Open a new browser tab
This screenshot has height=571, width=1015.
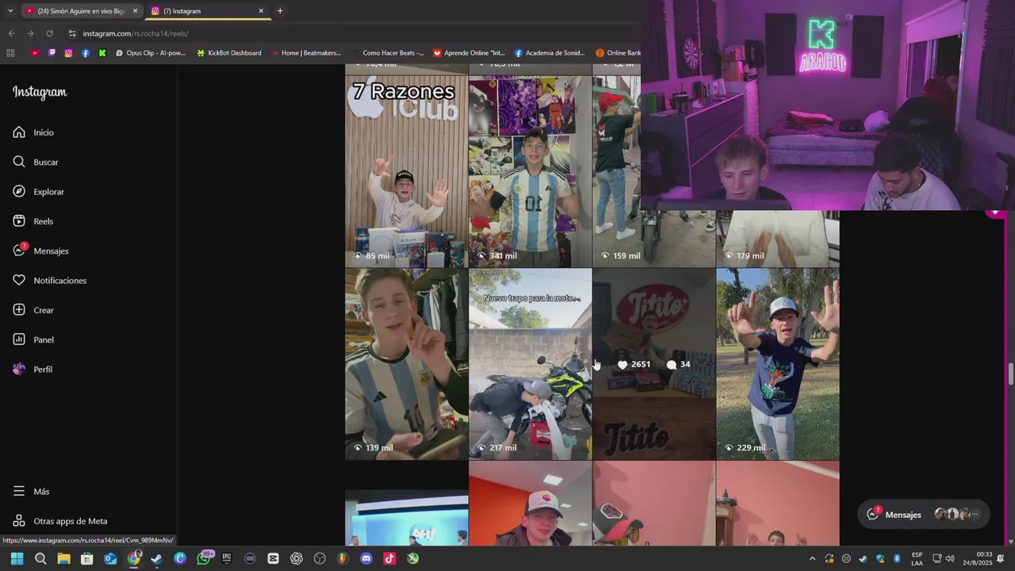(280, 11)
